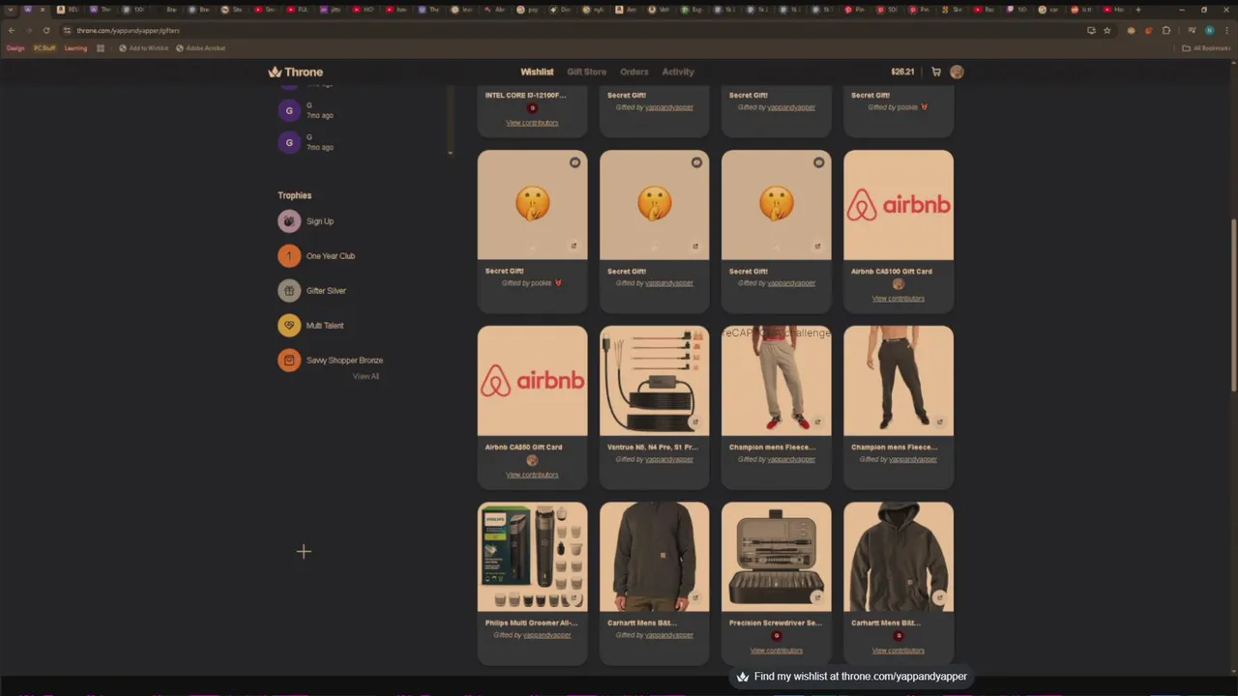
Task: Open the Vantrue cable kit thumbnail
Action: point(654,381)
